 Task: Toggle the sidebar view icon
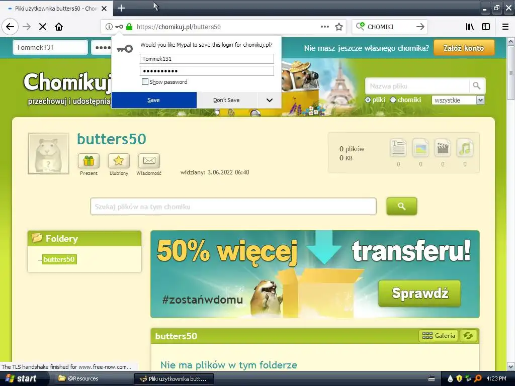(486, 27)
